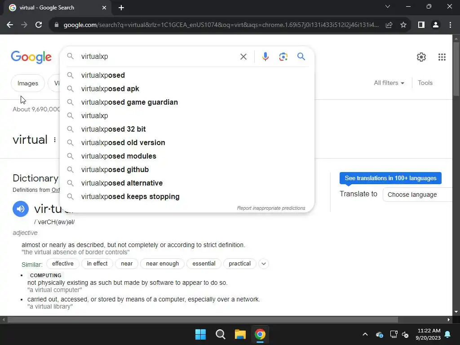Open the muted volume tray icon
The width and height of the screenshot is (460, 345).
click(x=405, y=334)
